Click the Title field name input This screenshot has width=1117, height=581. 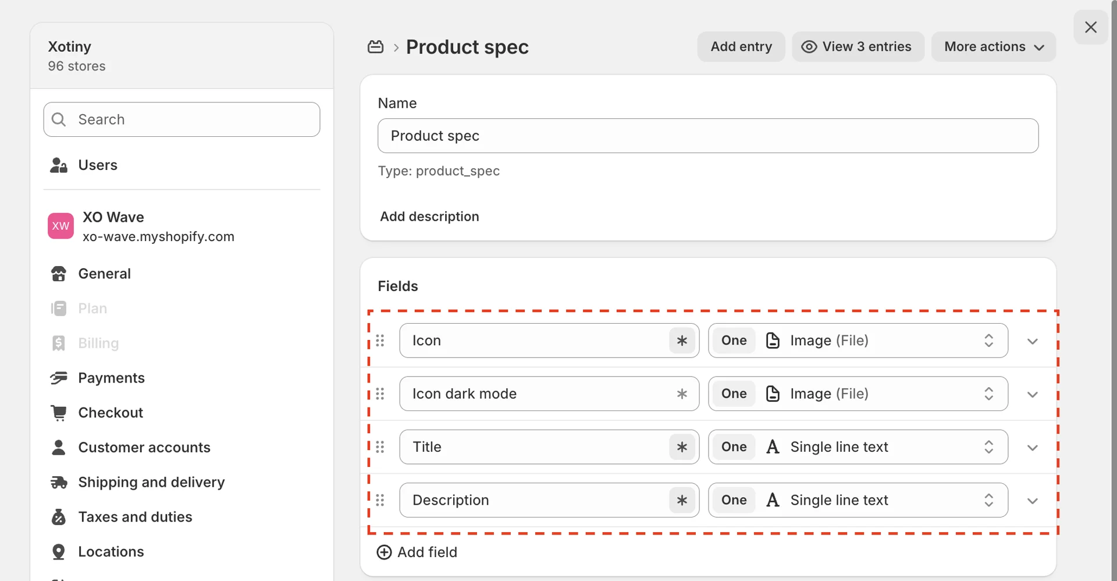pos(549,447)
